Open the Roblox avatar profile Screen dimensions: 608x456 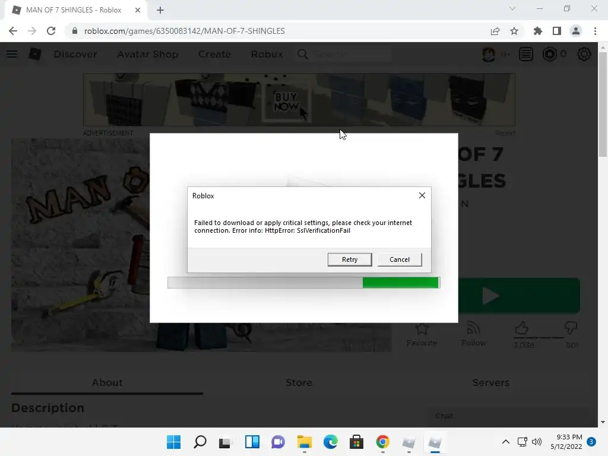[489, 54]
